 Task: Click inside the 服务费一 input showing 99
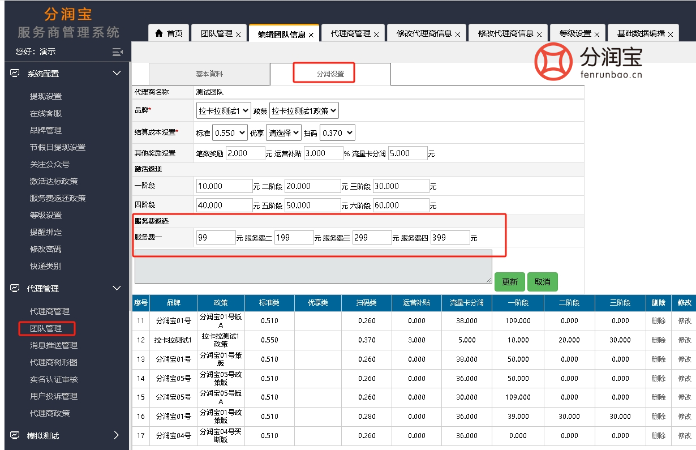click(x=215, y=237)
